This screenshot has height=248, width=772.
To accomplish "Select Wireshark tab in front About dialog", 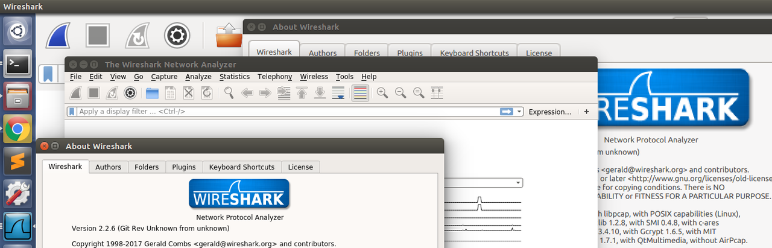I will click(x=65, y=167).
